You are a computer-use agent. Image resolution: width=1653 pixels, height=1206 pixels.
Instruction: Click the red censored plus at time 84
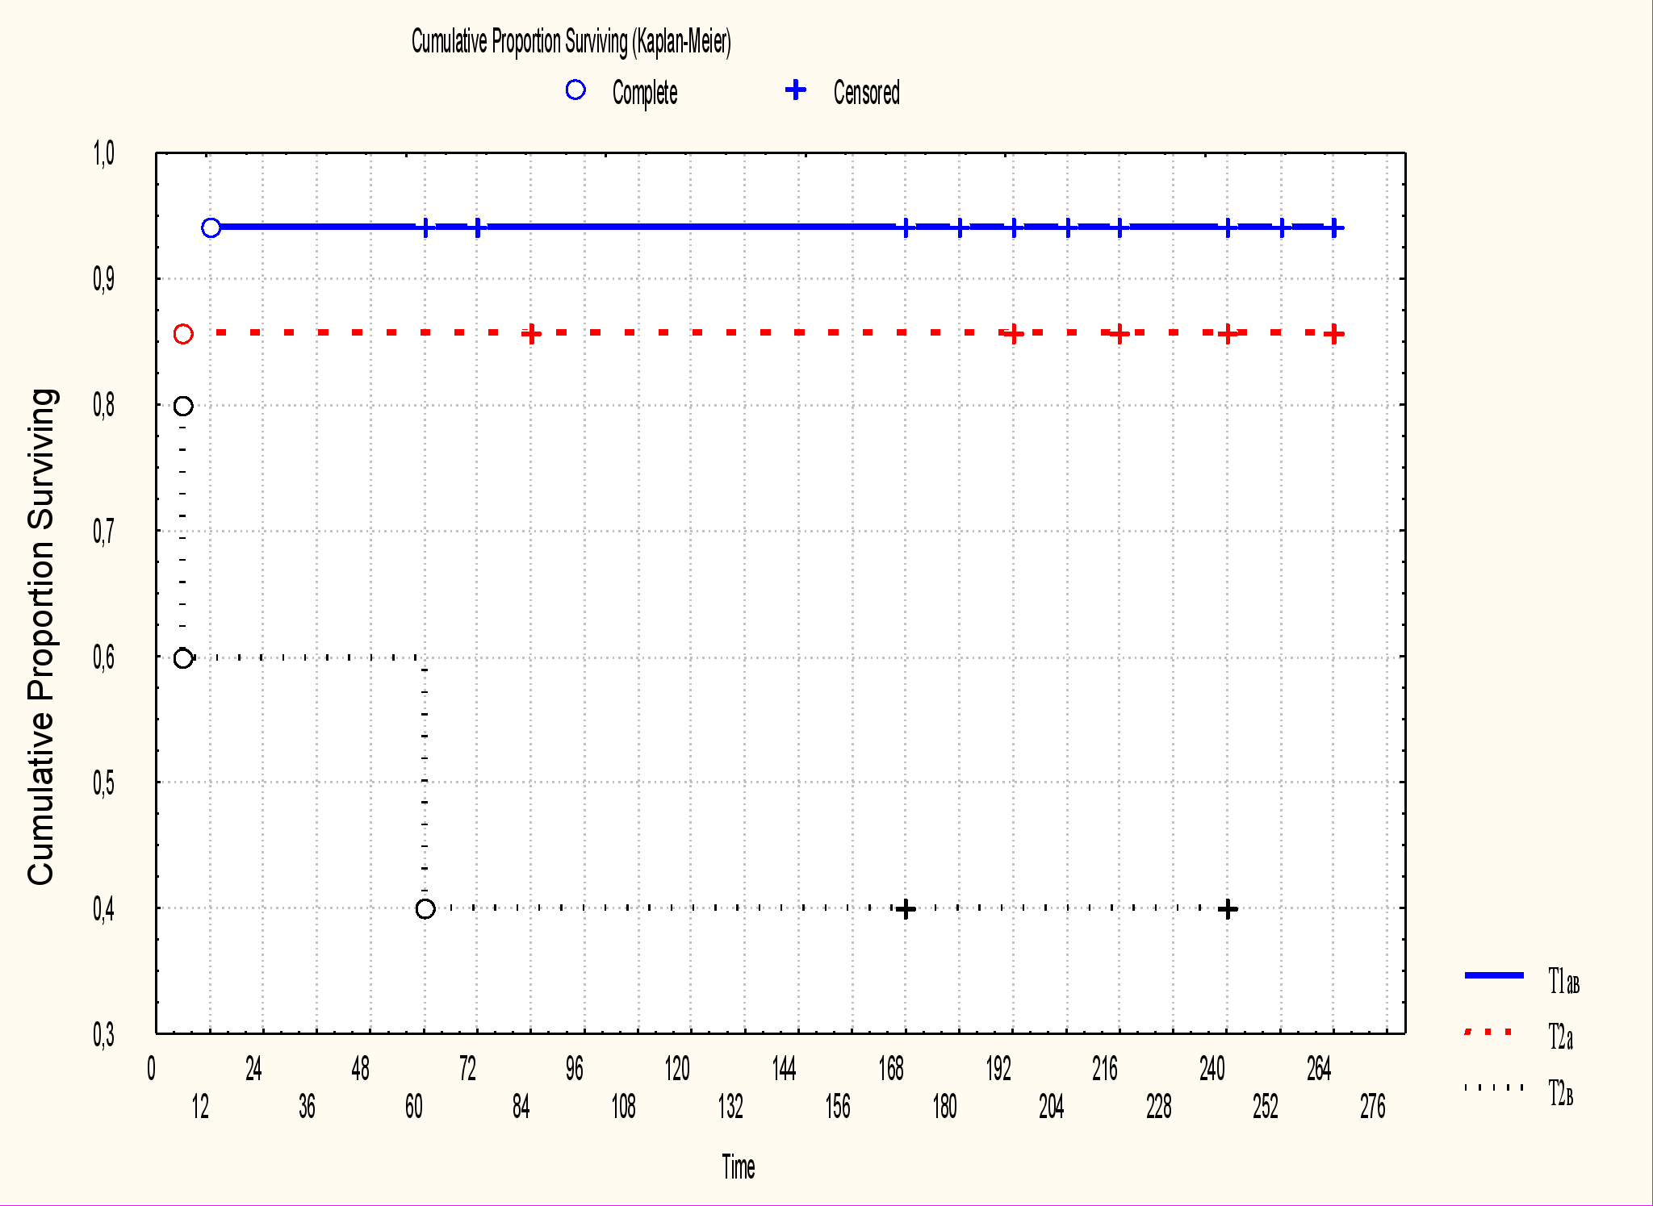coord(530,334)
